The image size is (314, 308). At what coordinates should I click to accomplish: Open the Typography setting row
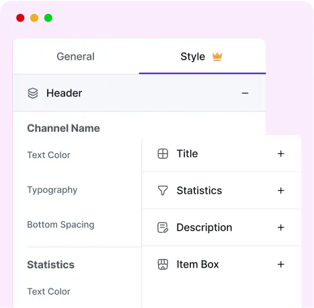click(x=52, y=190)
